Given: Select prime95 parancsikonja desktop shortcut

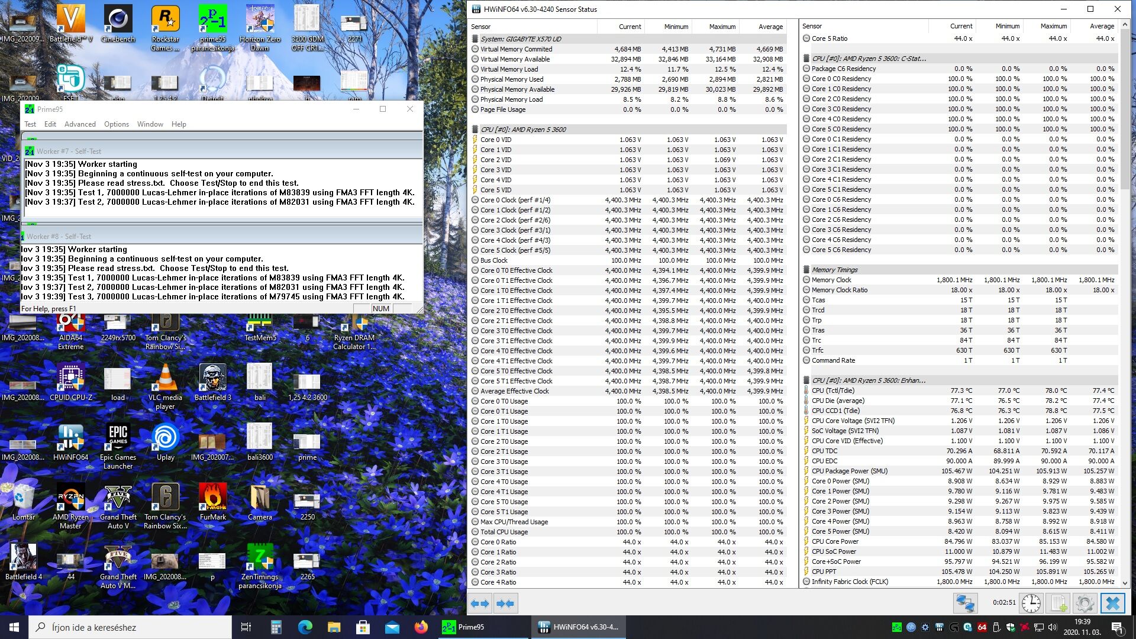Looking at the screenshot, I should (x=212, y=28).
